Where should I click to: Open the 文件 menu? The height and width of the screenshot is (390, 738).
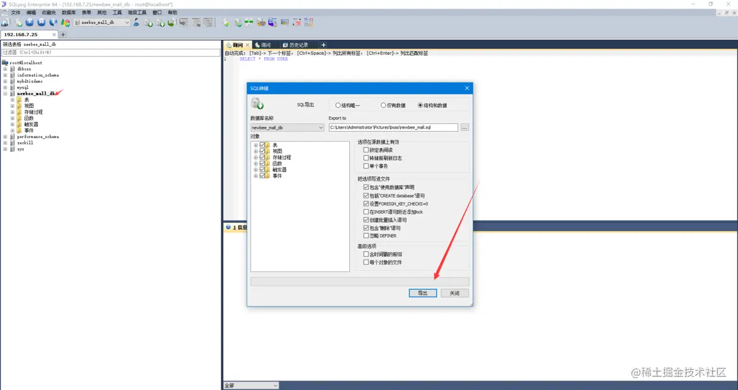pyautogui.click(x=15, y=13)
